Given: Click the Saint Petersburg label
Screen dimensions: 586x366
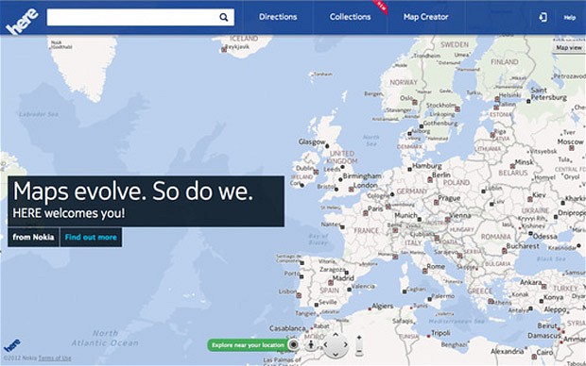Looking at the screenshot, I should point(548,94).
